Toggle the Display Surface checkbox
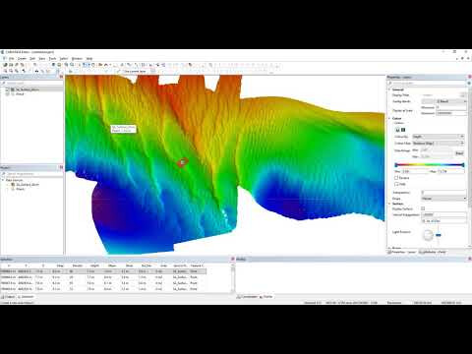472x354 pixels. 423,208
